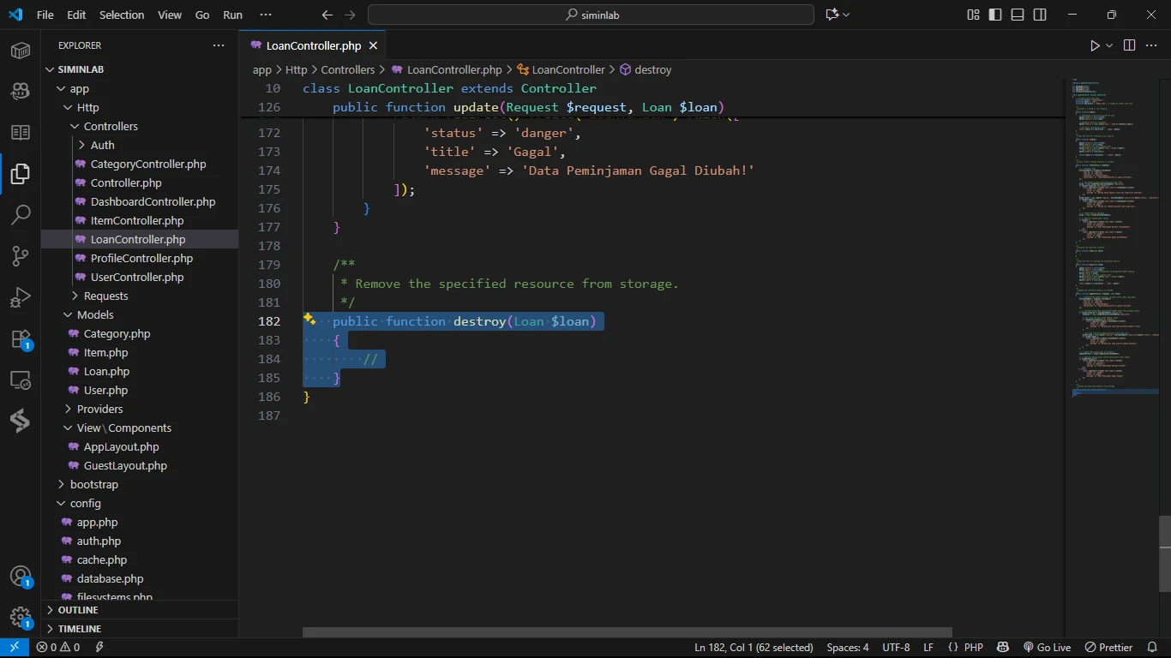The height and width of the screenshot is (658, 1171).
Task: Collapse the Models folder
Action: [x=94, y=314]
